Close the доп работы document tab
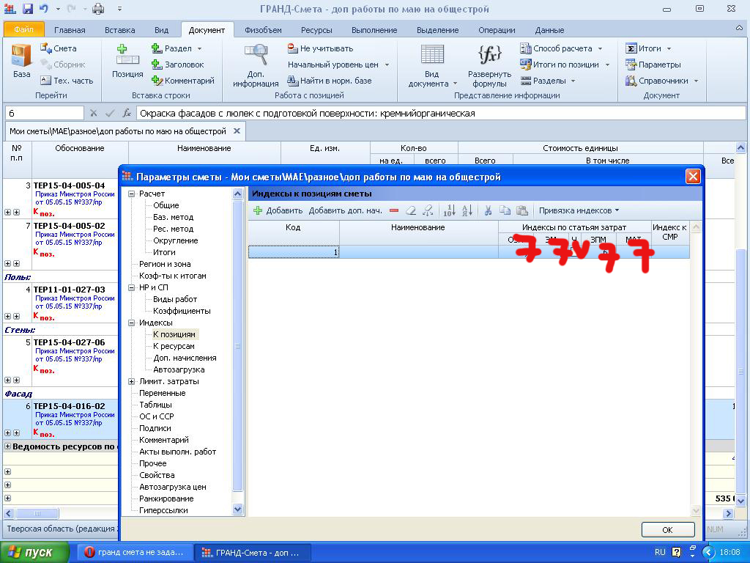This screenshot has height=563, width=750. [237, 130]
